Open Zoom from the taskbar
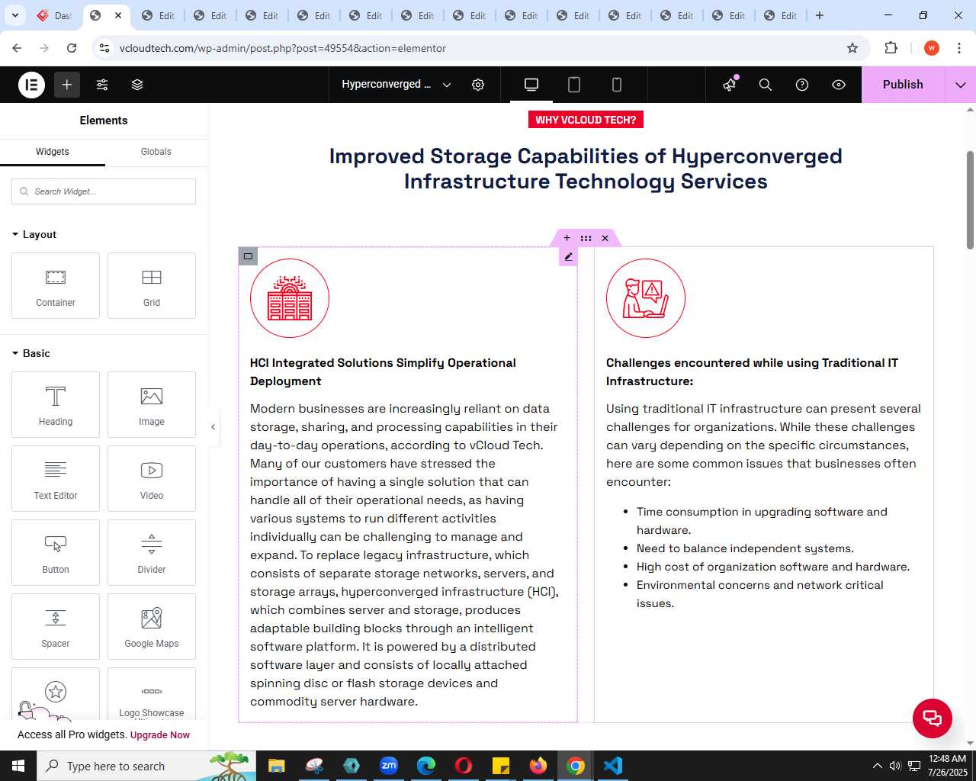Viewport: 976px width, 781px height. pyautogui.click(x=389, y=766)
